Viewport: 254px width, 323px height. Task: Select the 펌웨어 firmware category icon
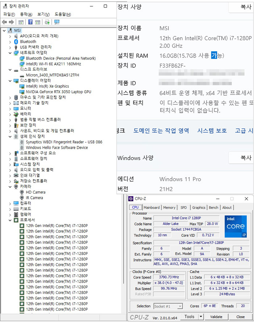click(16, 215)
